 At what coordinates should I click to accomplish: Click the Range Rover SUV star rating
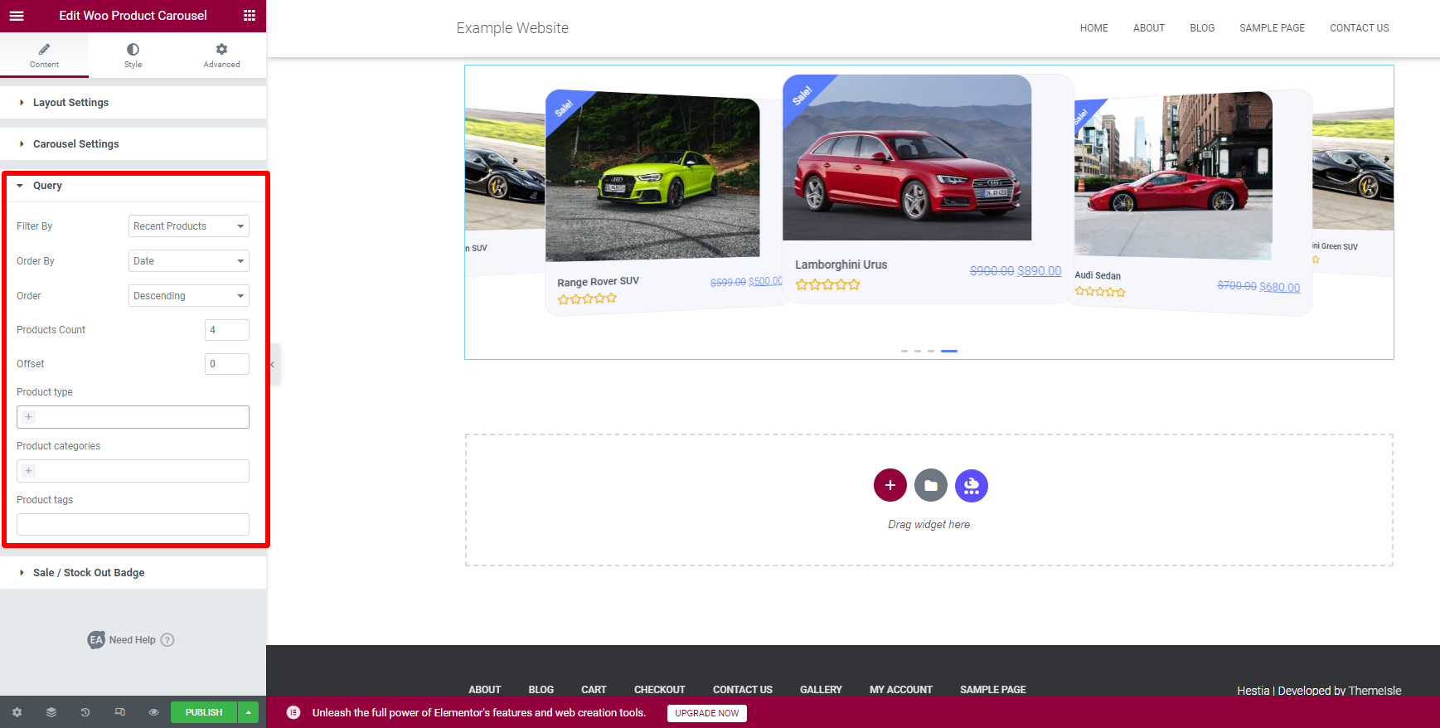(x=587, y=298)
